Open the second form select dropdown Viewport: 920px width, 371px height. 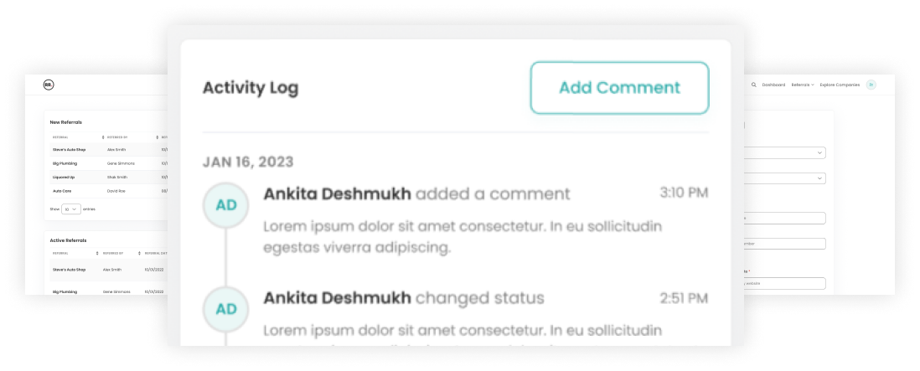click(x=784, y=178)
